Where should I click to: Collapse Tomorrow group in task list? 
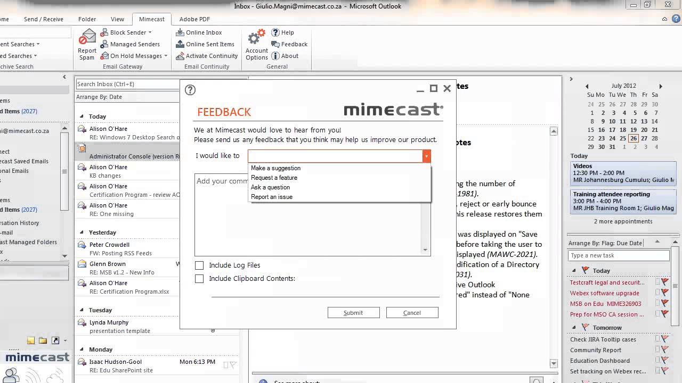[x=574, y=328]
